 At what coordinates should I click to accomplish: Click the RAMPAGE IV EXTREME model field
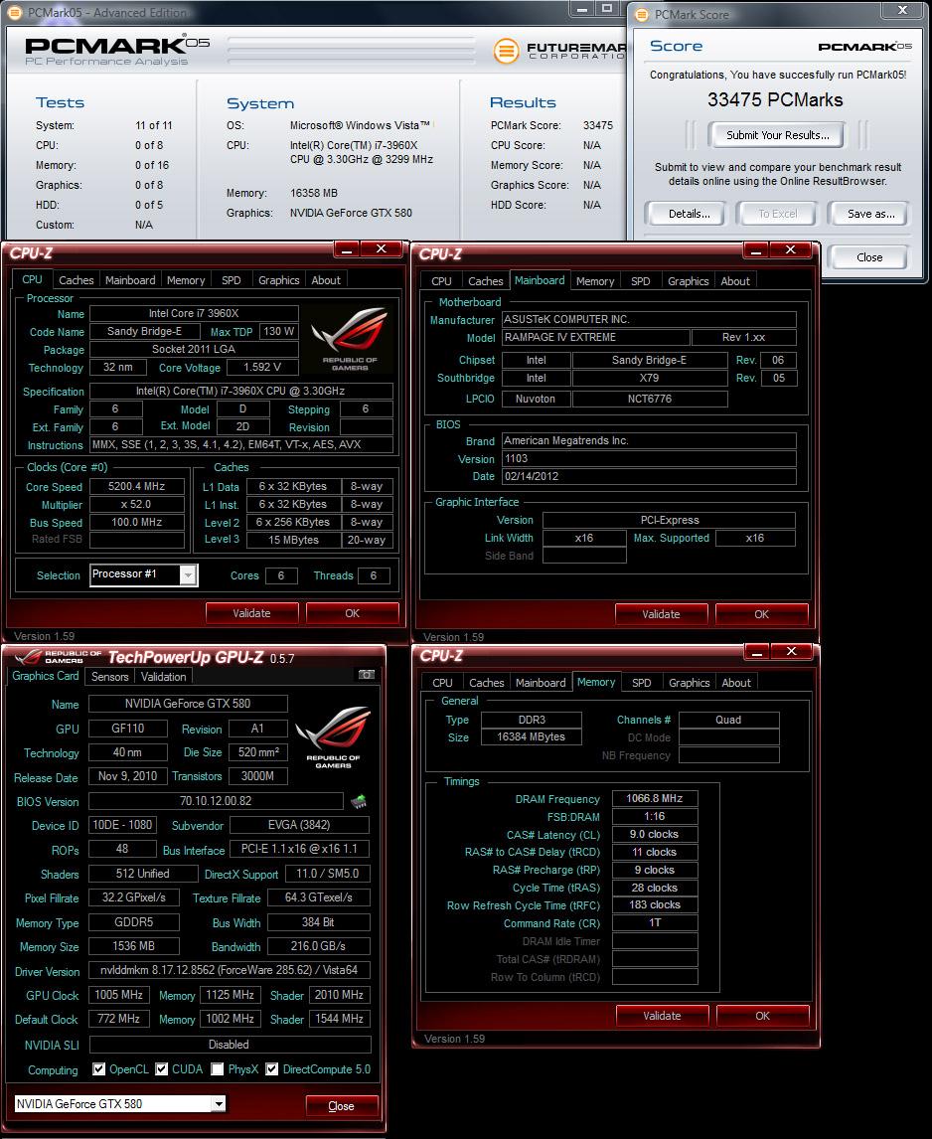[595, 337]
